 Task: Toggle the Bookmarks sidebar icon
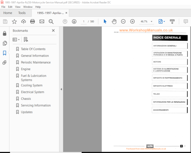(x=5, y=53)
